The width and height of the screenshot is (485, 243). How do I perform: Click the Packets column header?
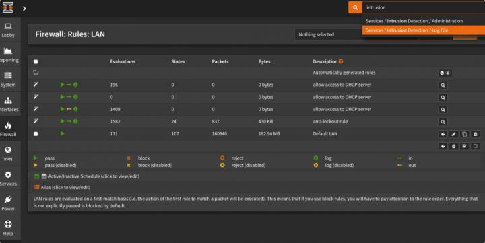[x=220, y=61]
